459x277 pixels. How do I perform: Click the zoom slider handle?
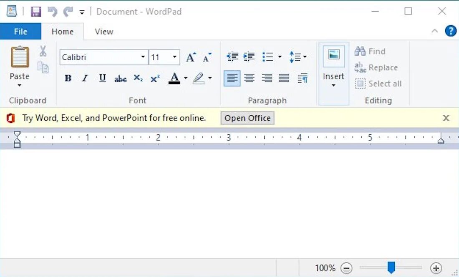(391, 267)
